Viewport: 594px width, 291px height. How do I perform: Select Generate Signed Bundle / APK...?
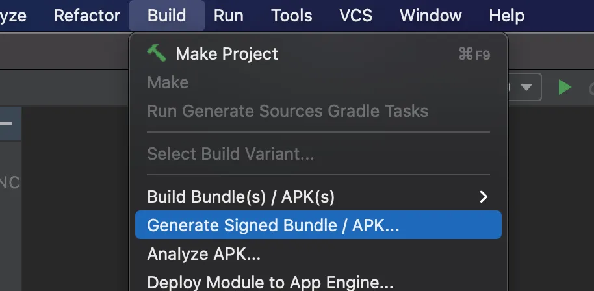pos(273,225)
